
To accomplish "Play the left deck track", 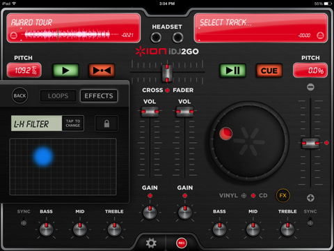I will (66, 70).
